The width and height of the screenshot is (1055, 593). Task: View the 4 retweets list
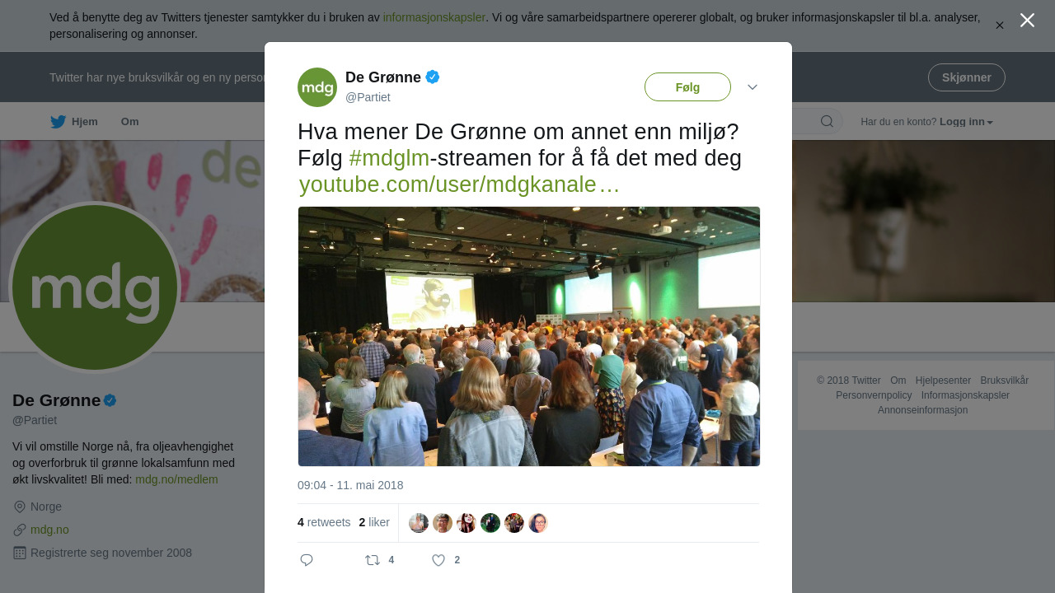[324, 522]
